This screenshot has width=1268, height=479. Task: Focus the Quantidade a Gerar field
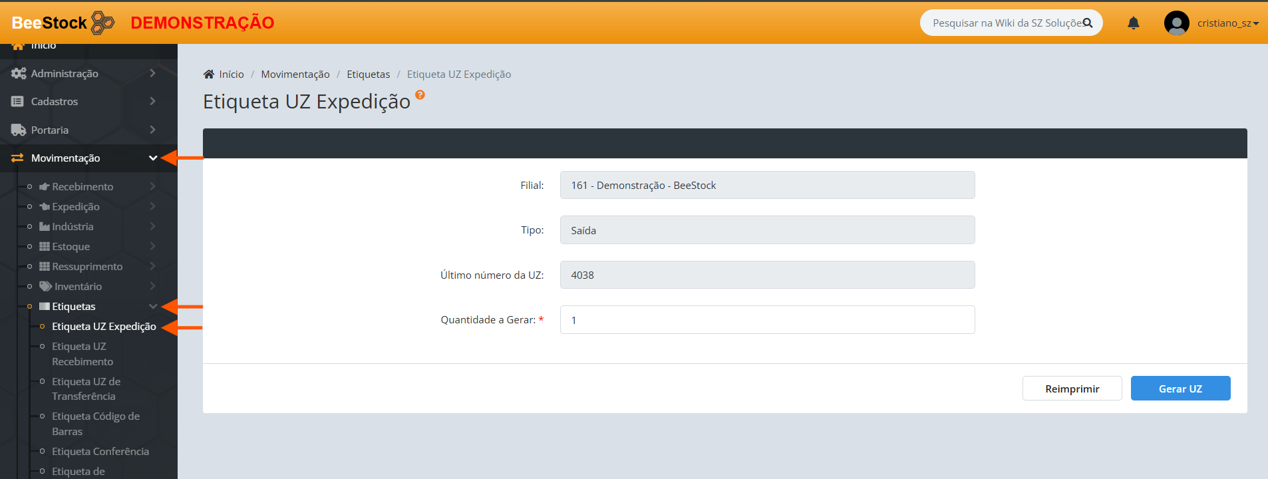[767, 320]
